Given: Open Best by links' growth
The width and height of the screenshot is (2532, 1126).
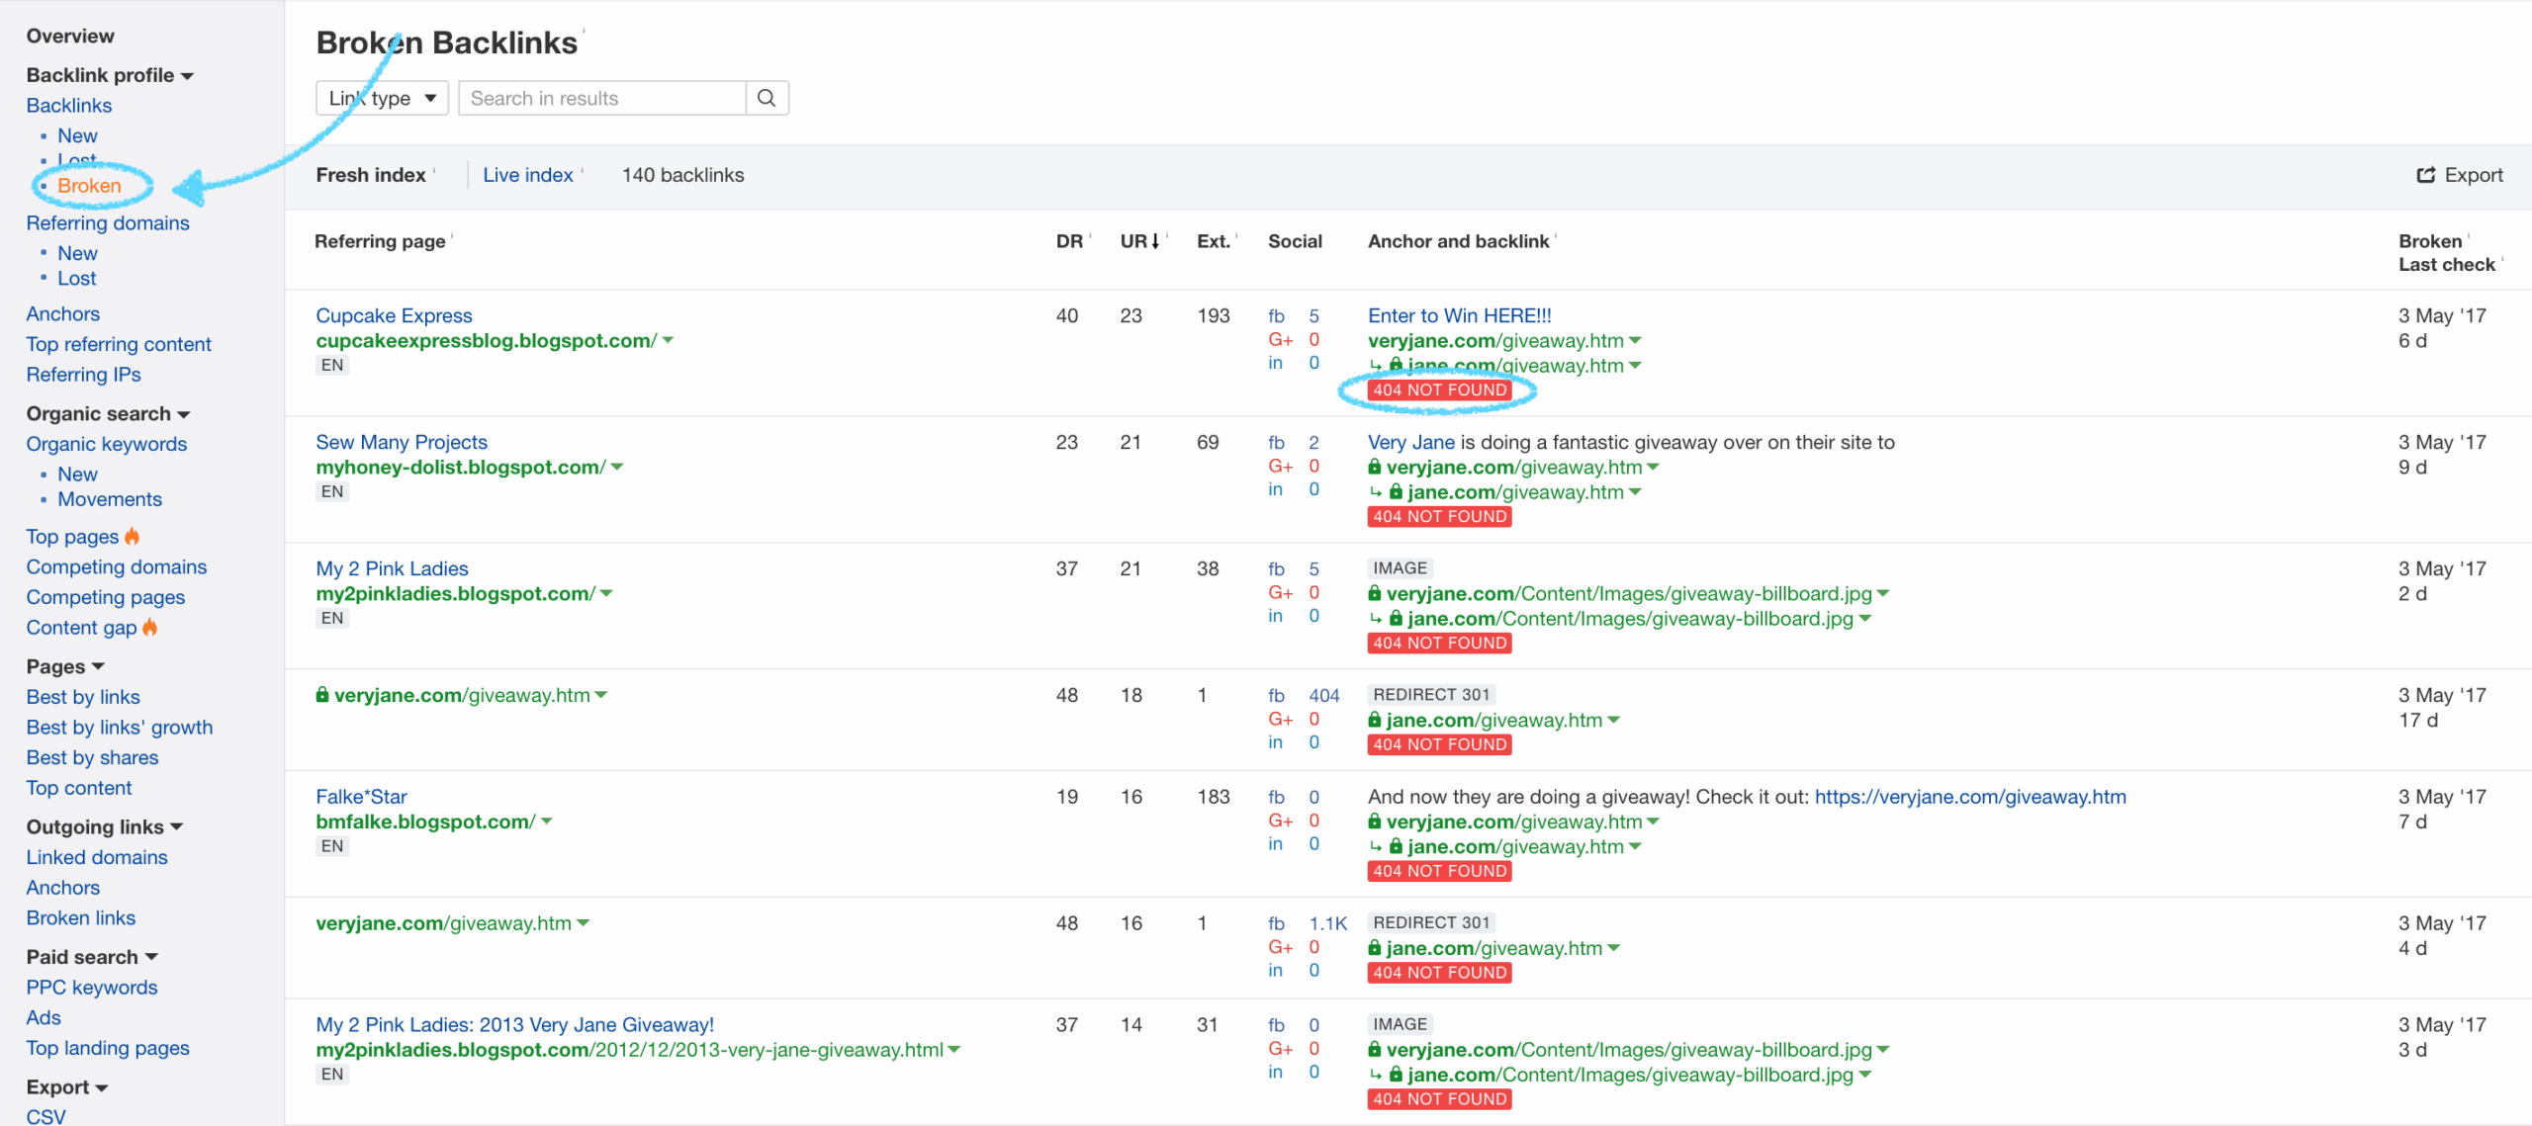Looking at the screenshot, I should pos(120,727).
